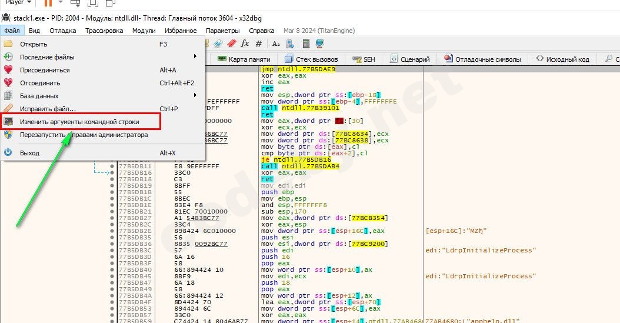Select 'Выход' to exit the debugger
Screen dimensions: 620x323
(x=29, y=153)
